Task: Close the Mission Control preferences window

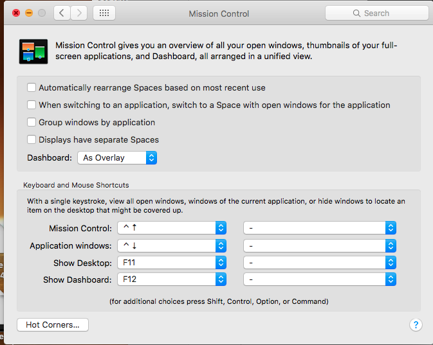Action: coord(16,13)
